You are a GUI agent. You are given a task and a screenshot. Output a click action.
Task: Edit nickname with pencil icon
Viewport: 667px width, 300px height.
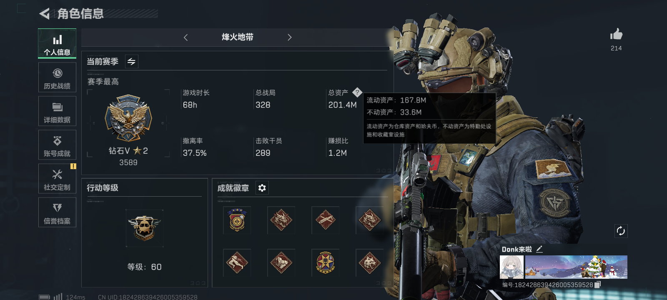pos(539,249)
